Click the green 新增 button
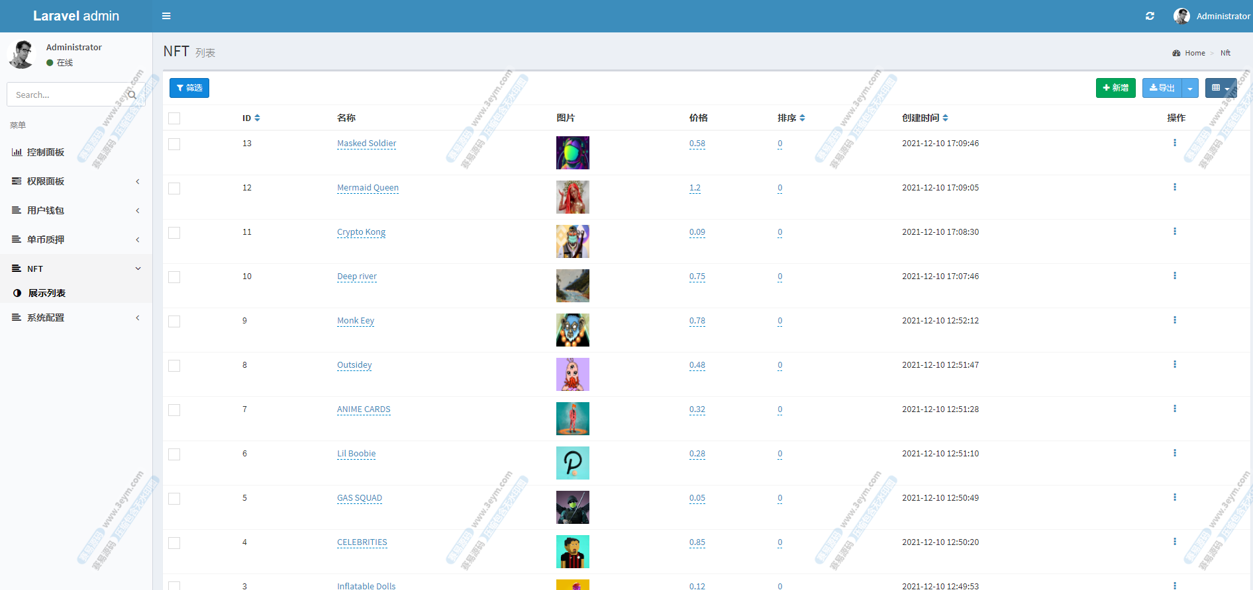Image resolution: width=1253 pixels, height=590 pixels. tap(1115, 88)
